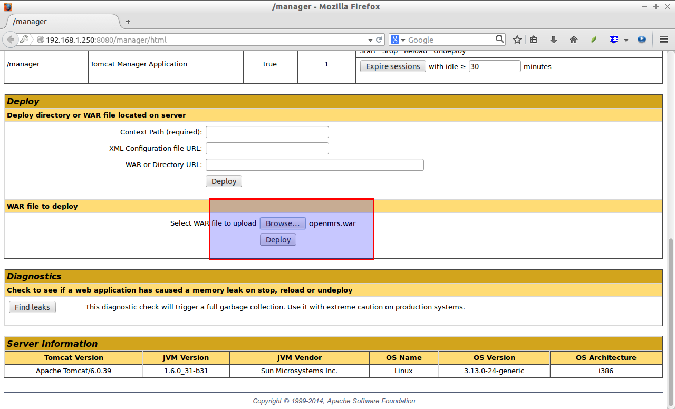Click the window title bar plus maximize button
Viewport: 675px width, 409px height.
656,6
